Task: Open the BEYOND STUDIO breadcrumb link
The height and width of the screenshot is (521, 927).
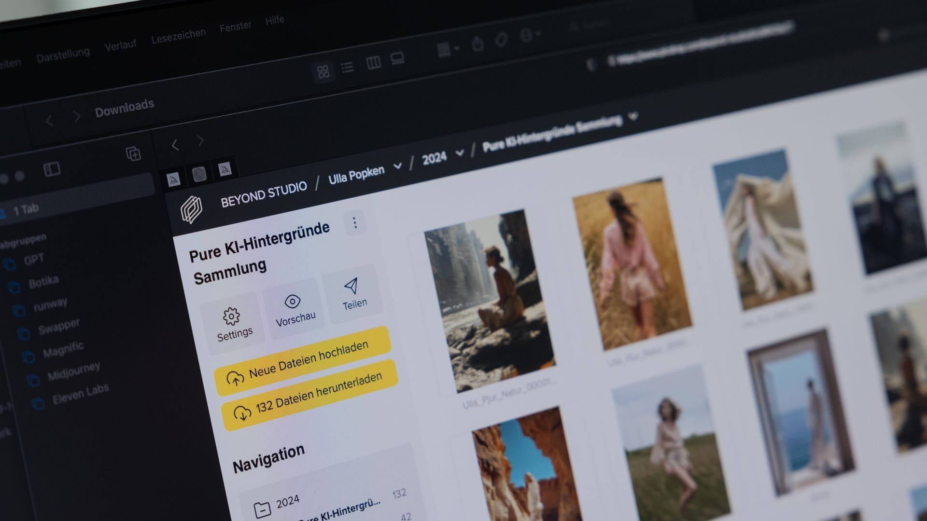Action: [x=264, y=194]
